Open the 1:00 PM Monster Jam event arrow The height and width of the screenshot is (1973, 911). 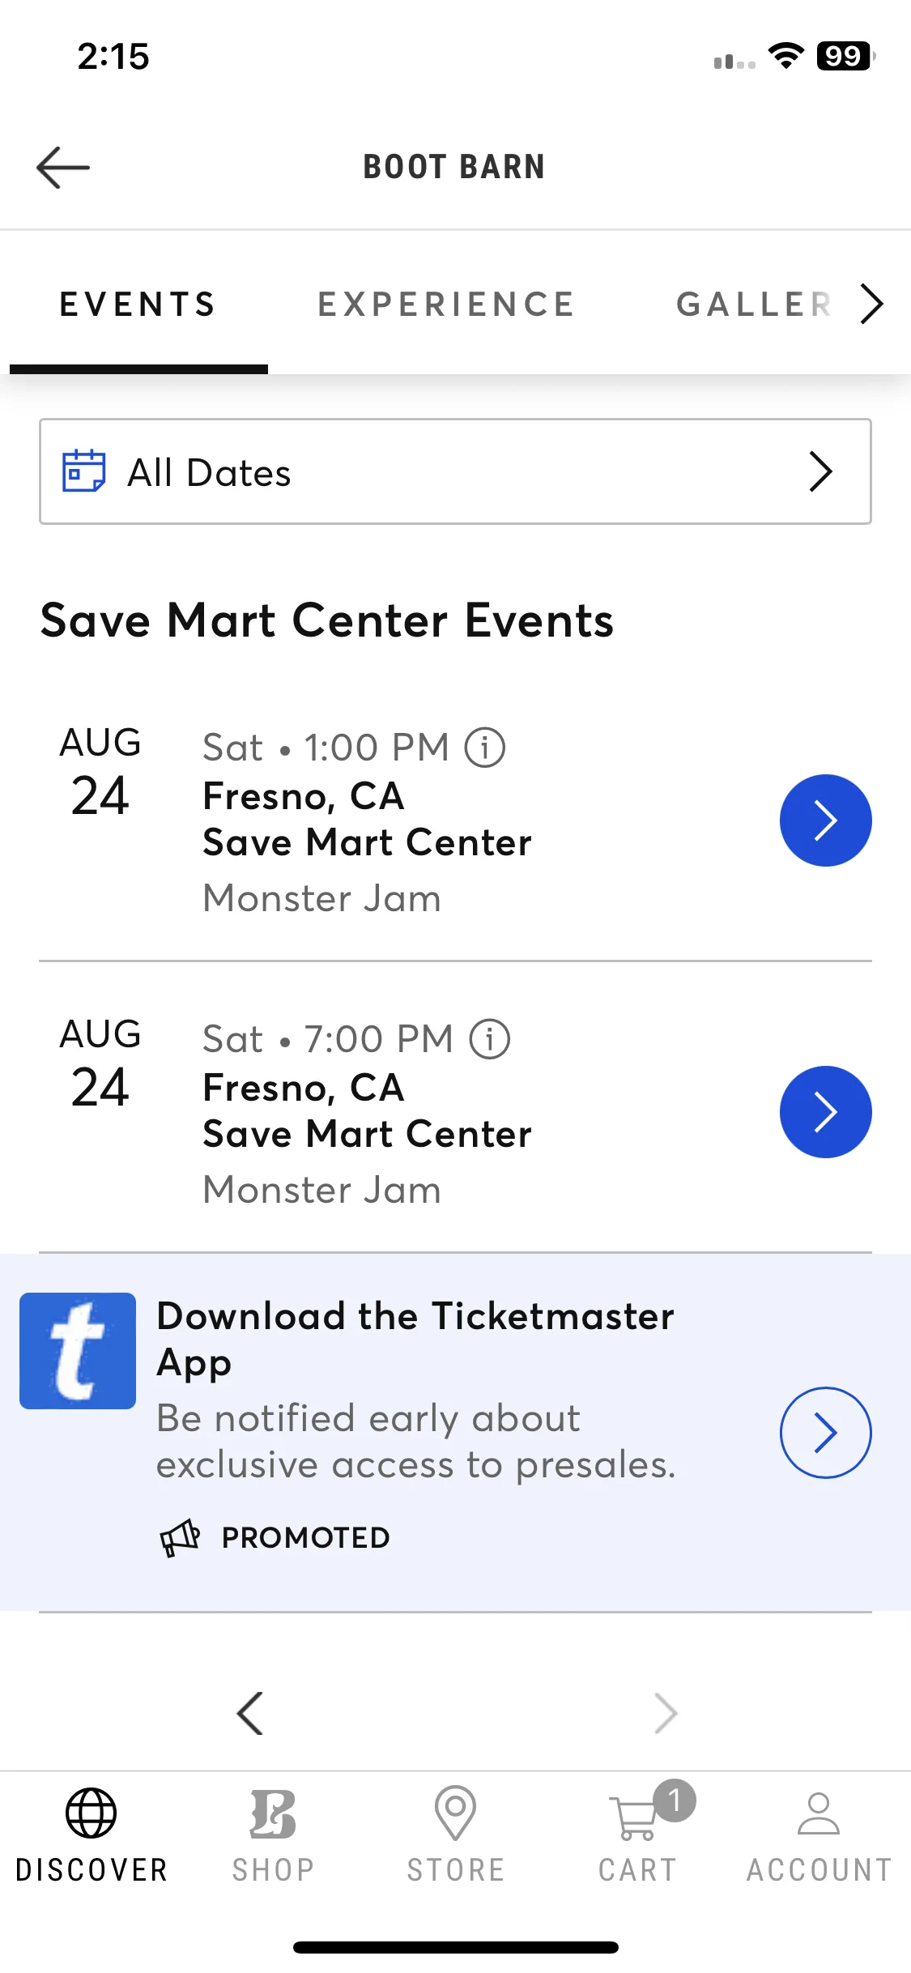[825, 820]
